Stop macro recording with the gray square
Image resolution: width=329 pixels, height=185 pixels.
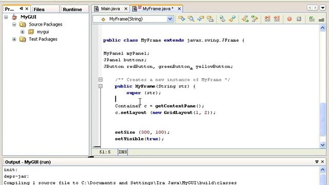coord(299,19)
